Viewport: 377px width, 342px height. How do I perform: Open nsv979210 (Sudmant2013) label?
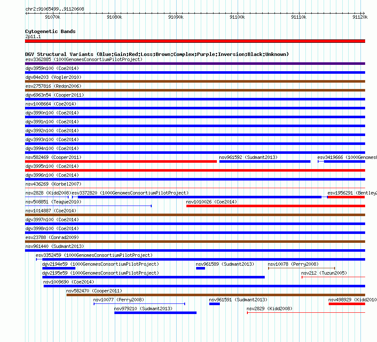(143, 309)
